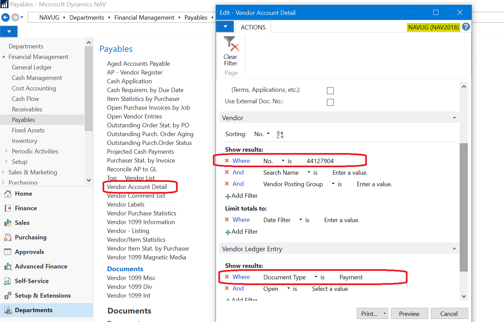Select Receivables in the navigation tree

point(27,109)
